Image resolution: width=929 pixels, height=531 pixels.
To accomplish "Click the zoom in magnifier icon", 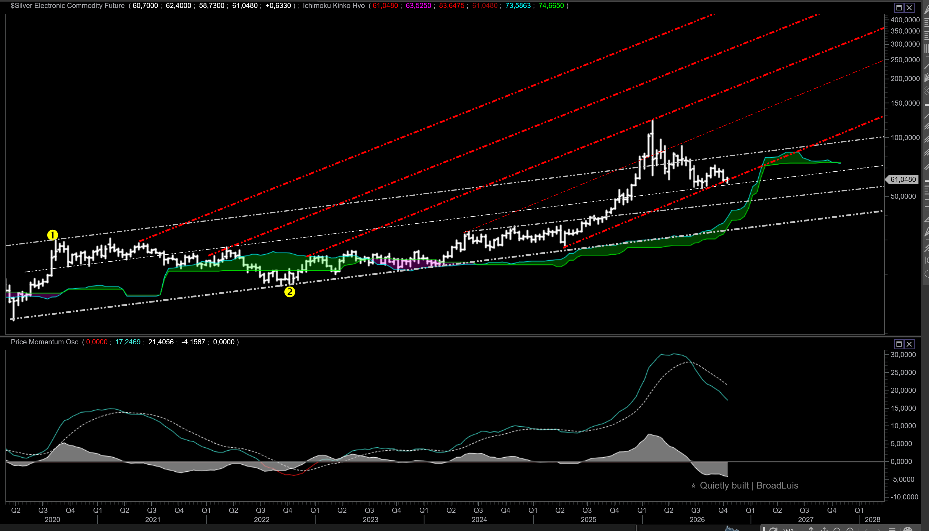I will click(x=850, y=529).
